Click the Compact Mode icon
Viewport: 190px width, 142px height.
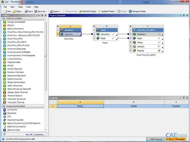point(130,11)
